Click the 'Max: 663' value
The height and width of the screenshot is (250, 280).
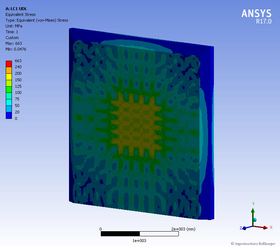(x=14, y=43)
